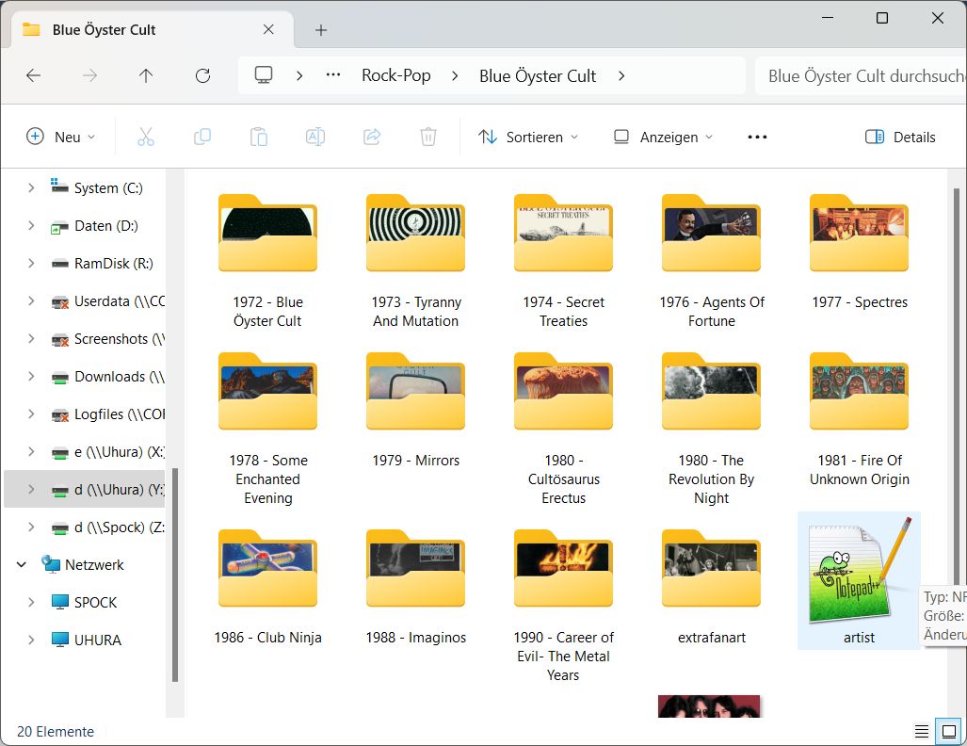Screen dimensions: 967x746
Task: Open the 1972 - Blue Öyster Cult folder
Action: (267, 260)
